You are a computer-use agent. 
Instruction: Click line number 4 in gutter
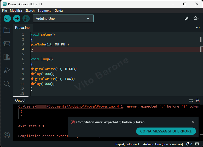[x=23, y=49]
